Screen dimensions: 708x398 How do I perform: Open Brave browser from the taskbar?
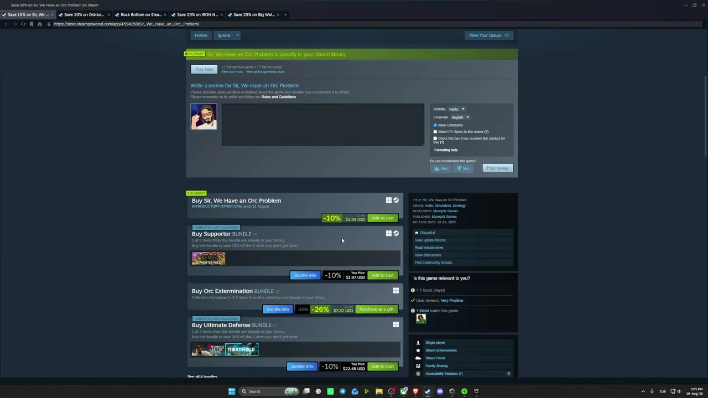tap(415, 391)
